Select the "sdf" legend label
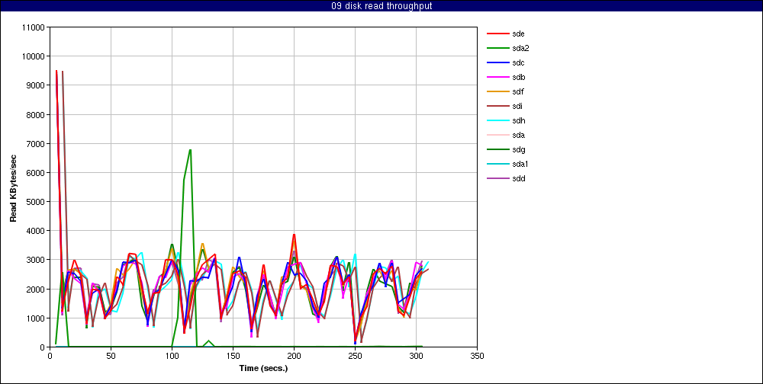 pyautogui.click(x=518, y=92)
